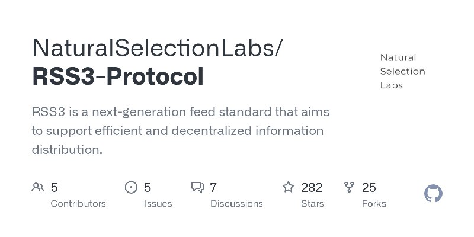The image size is (474, 237).
Task: Select the Stars label
Action: tap(312, 204)
